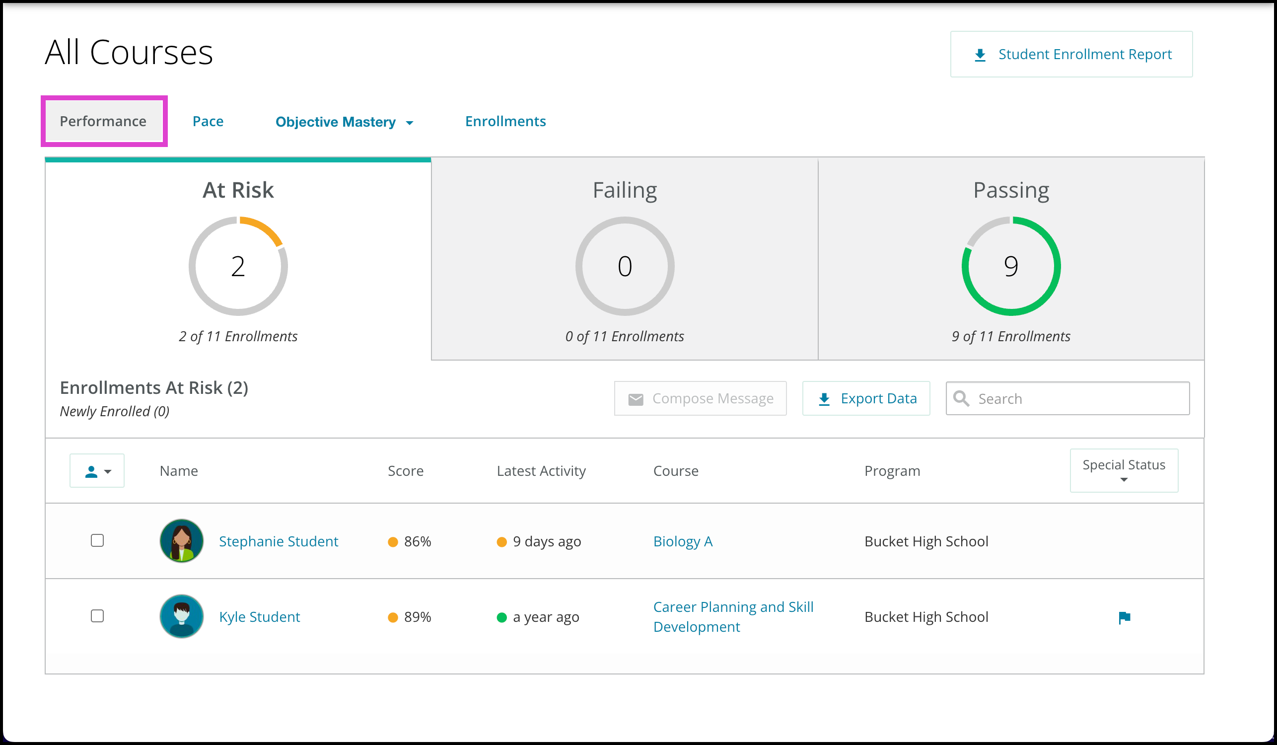Click the envelope icon in Compose Message
Image resolution: width=1277 pixels, height=745 pixels.
pos(636,399)
